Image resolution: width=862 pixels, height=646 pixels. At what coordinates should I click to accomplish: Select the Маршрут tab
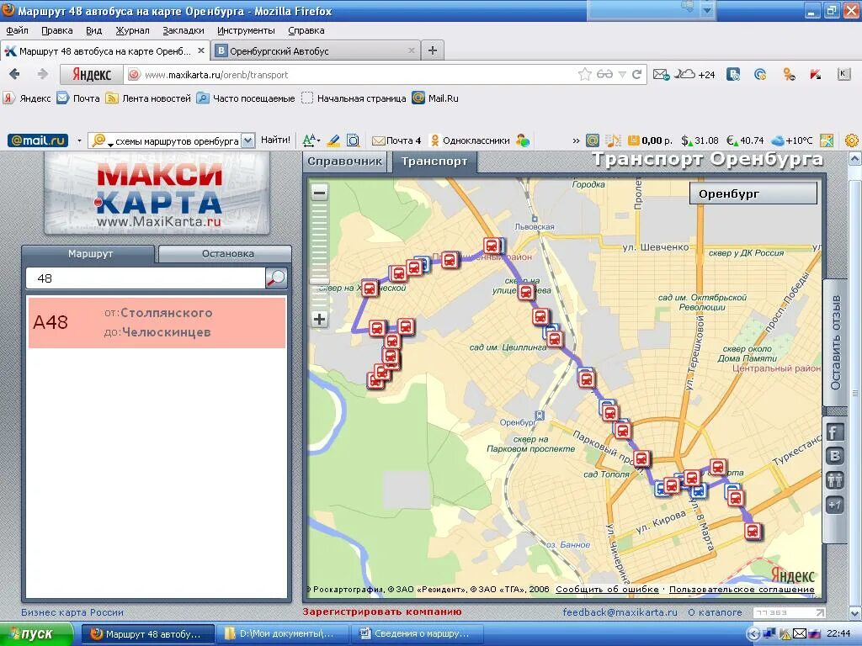pos(89,254)
